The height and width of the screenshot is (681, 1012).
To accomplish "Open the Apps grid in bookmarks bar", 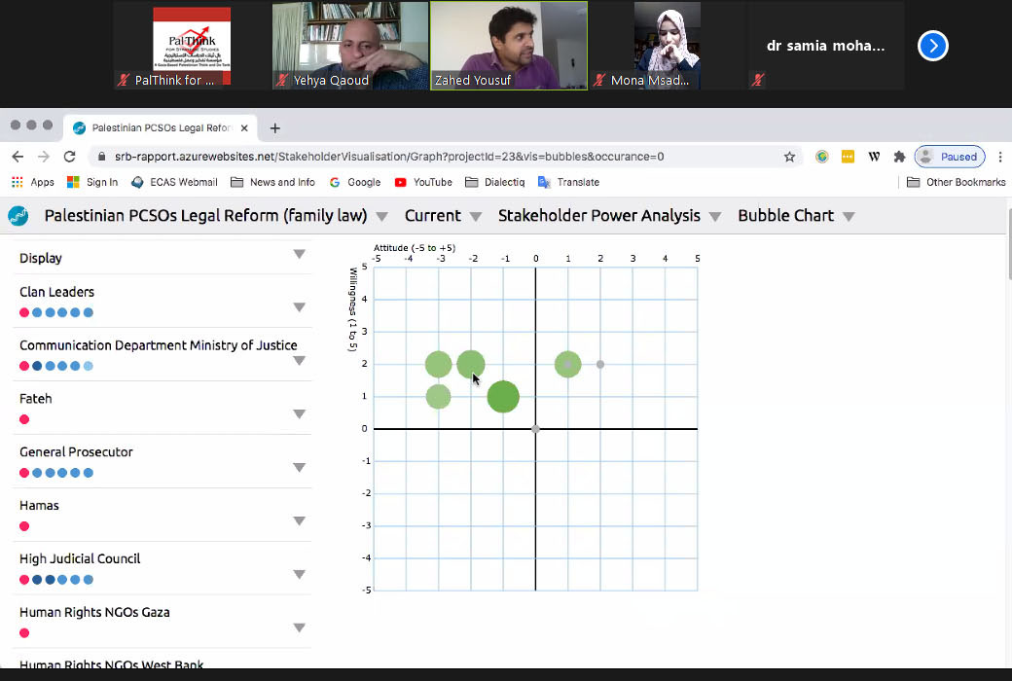I will (x=32, y=182).
